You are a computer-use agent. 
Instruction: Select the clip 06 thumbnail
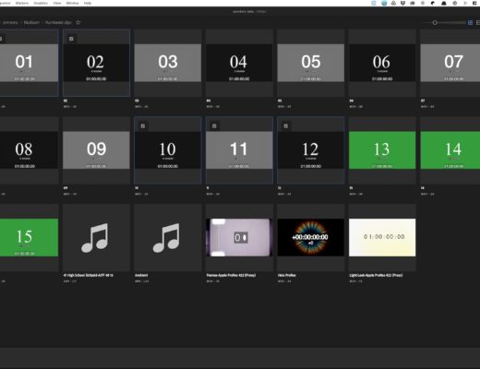click(382, 63)
